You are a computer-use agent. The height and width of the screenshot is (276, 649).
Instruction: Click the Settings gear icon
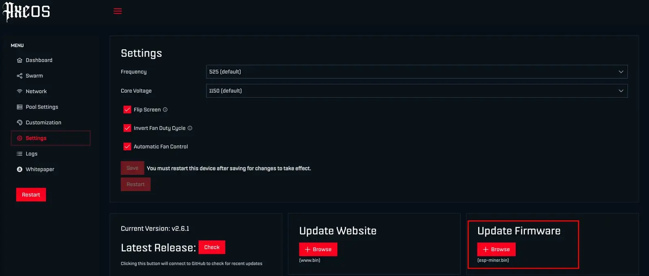click(x=19, y=138)
